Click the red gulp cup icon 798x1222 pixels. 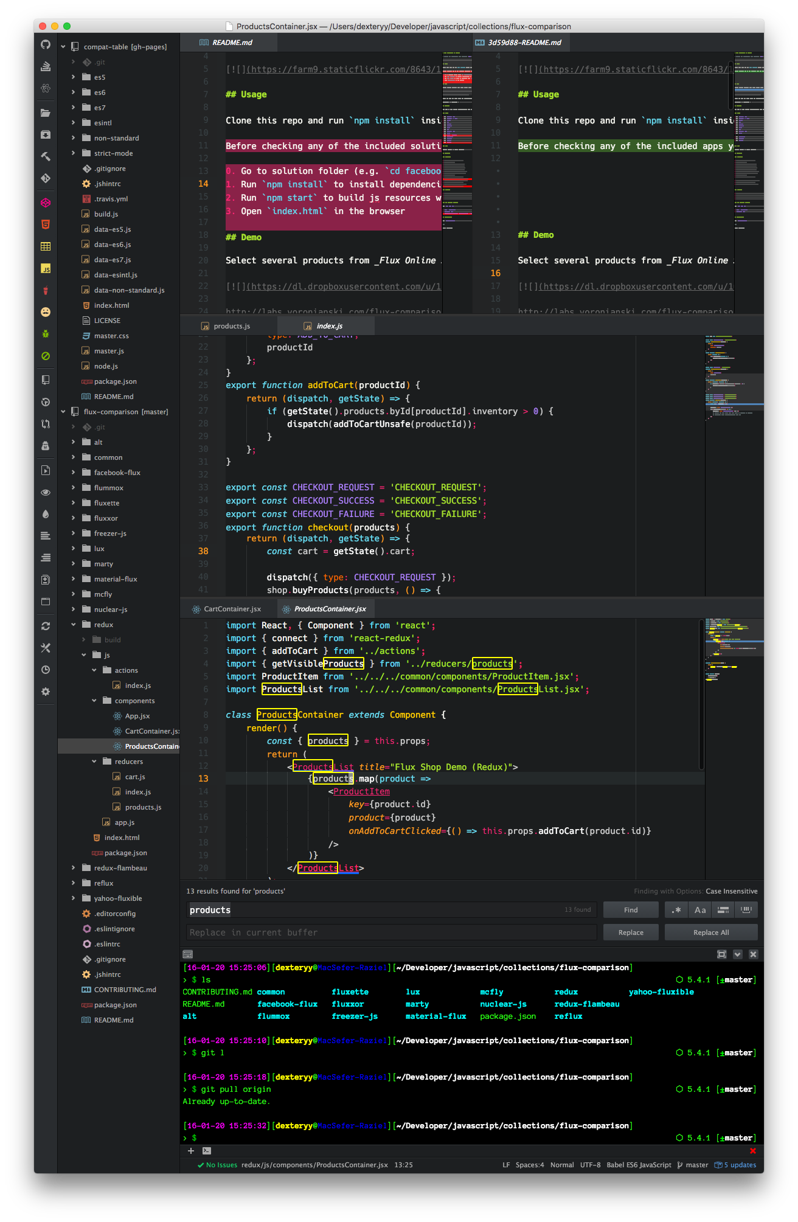(x=46, y=290)
